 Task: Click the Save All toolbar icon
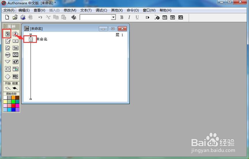23,17
